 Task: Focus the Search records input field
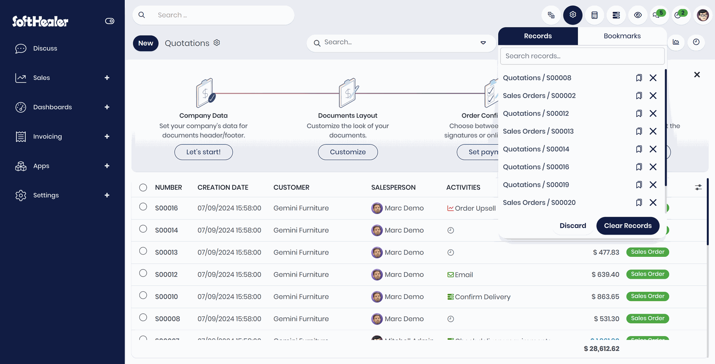582,56
